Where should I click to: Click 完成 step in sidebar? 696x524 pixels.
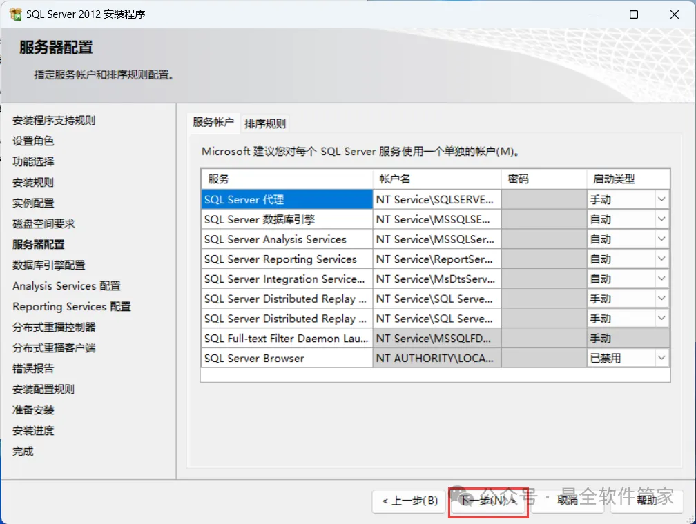(23, 452)
